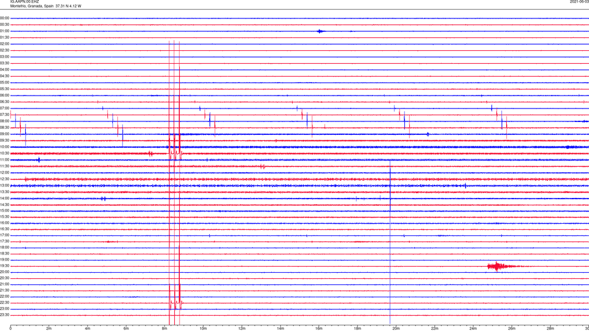Select the 06:00 row label
This screenshot has height=331, width=589.
[x=4, y=96]
